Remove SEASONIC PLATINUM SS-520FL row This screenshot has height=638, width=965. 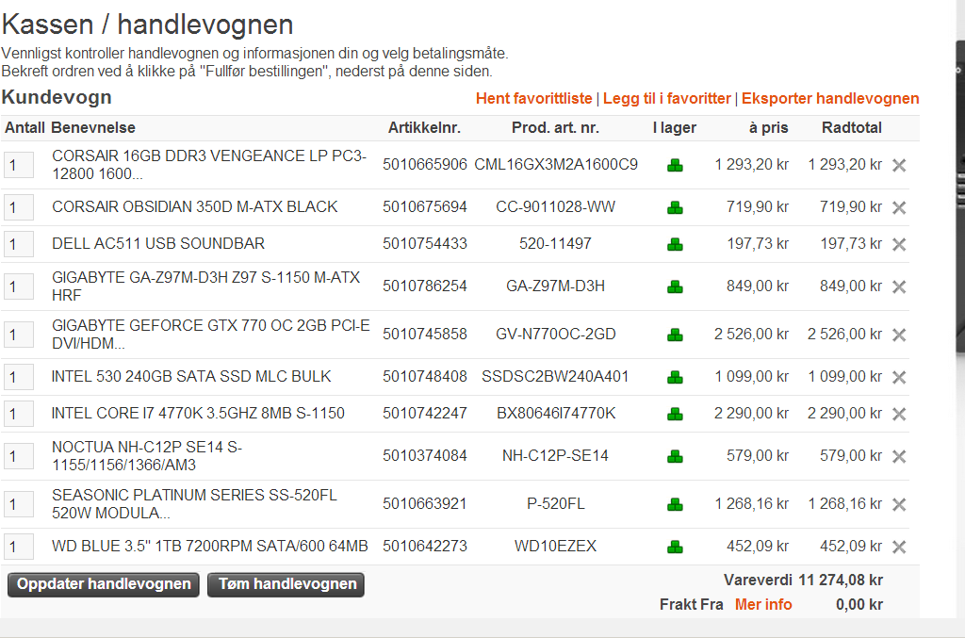899,504
